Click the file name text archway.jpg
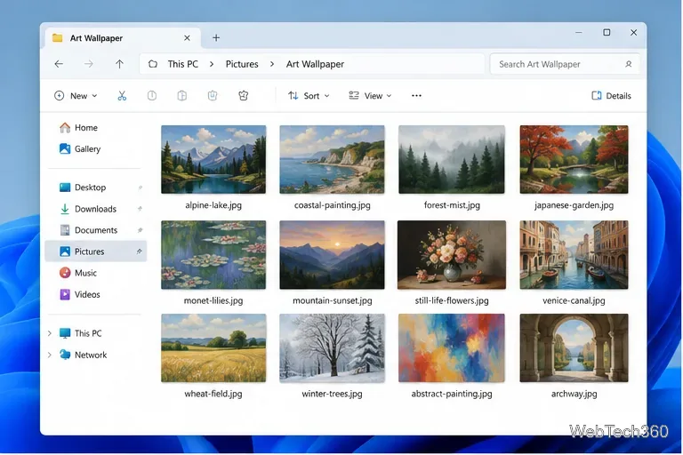 (x=574, y=394)
